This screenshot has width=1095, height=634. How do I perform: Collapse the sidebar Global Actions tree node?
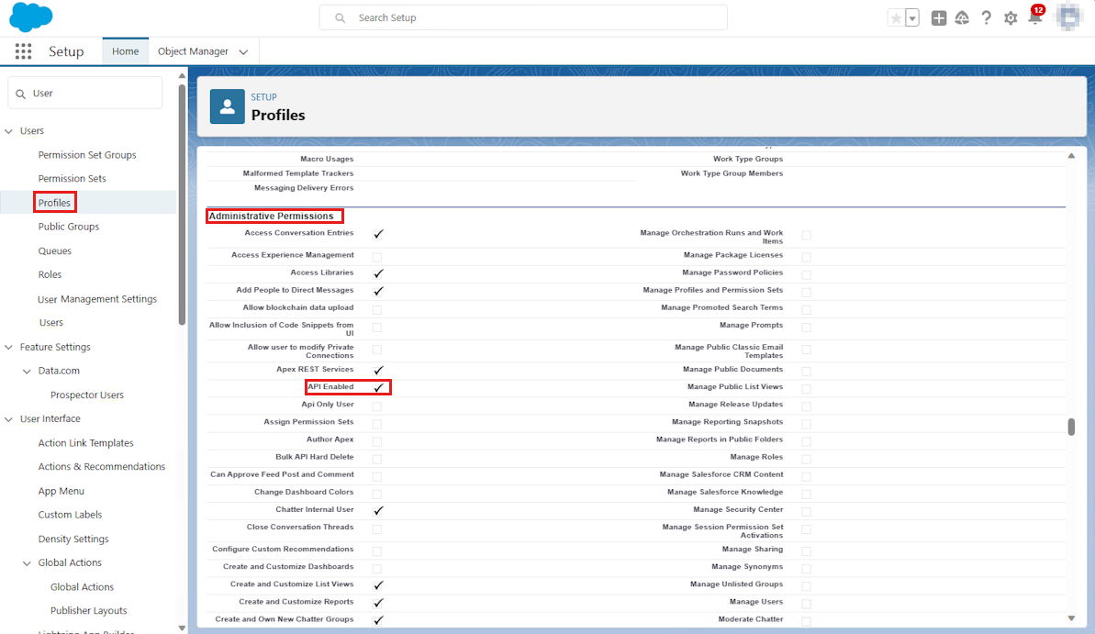(x=27, y=562)
